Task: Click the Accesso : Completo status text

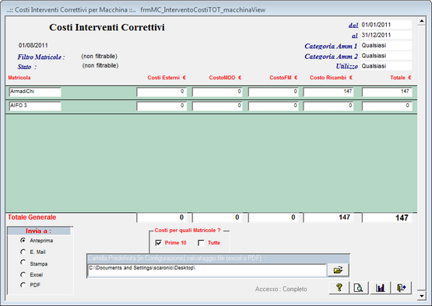Action: coord(281,289)
